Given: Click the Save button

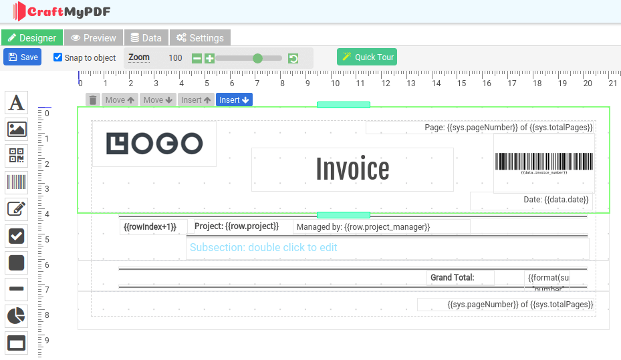Looking at the screenshot, I should pos(23,57).
